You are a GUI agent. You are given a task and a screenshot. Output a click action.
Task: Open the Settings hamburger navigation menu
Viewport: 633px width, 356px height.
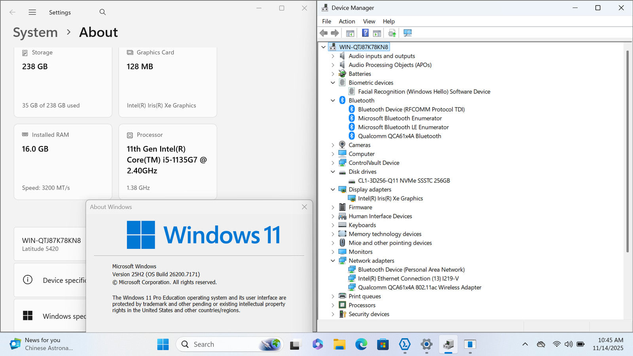[x=32, y=12]
